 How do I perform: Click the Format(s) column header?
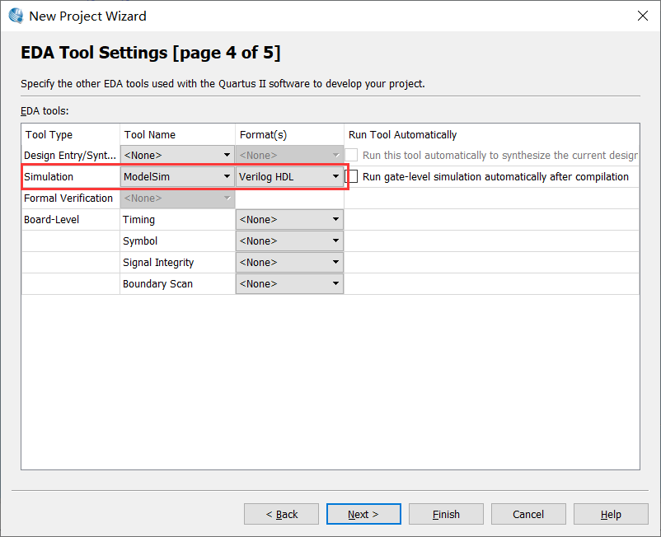(289, 134)
